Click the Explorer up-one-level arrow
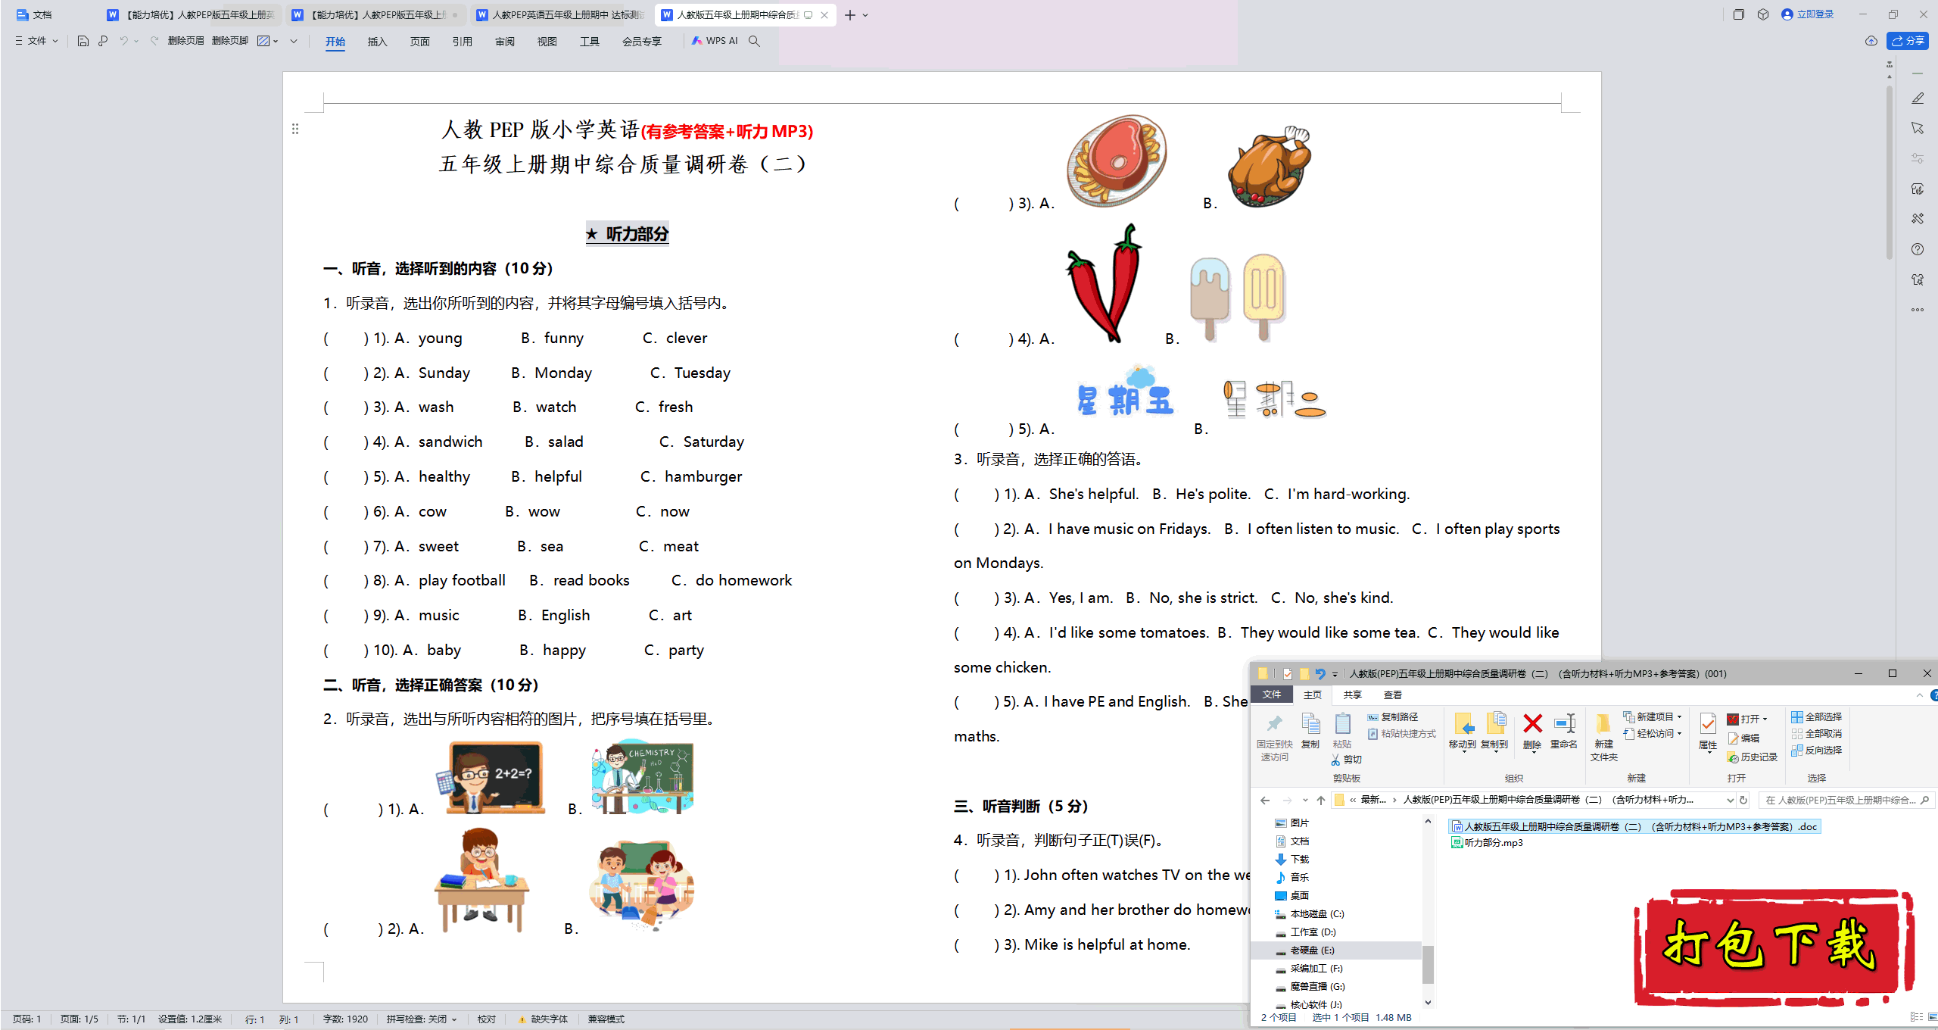 coord(1321,800)
